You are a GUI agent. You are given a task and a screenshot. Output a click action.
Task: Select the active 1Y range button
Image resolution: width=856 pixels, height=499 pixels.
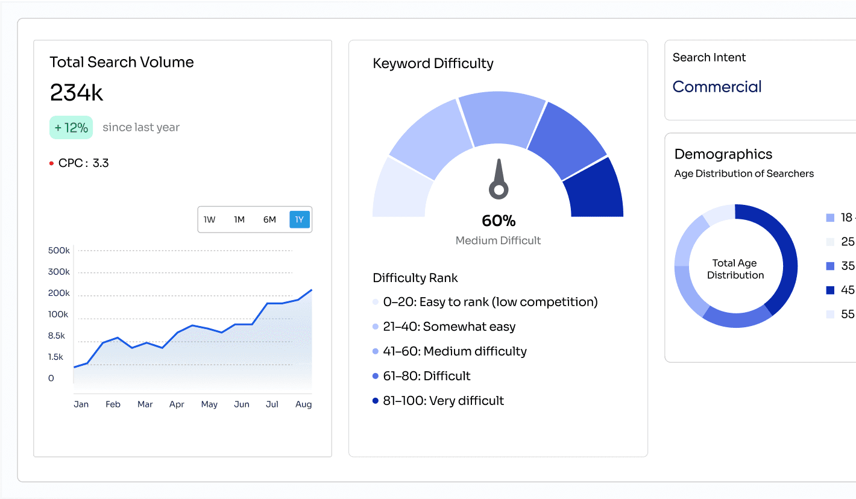point(300,219)
